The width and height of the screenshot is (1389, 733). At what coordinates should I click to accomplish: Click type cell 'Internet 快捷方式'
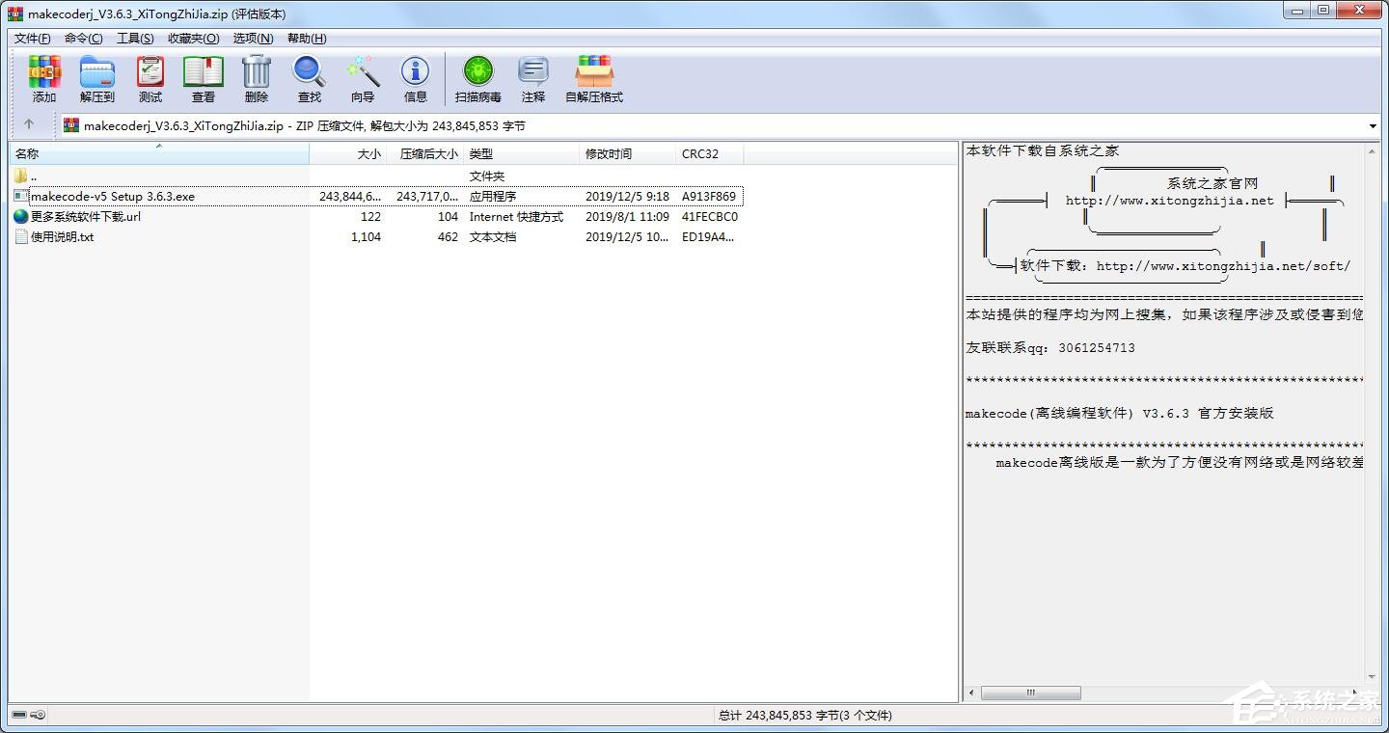point(516,216)
